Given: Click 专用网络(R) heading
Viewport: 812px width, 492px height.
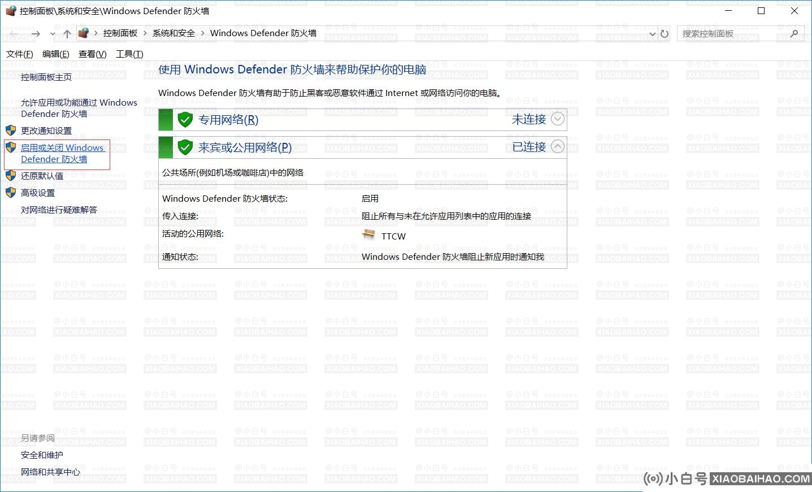Looking at the screenshot, I should pos(228,120).
